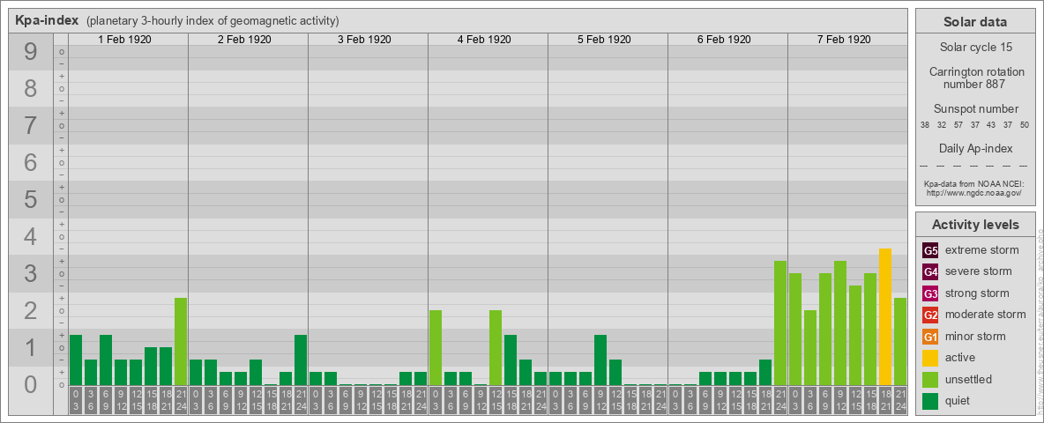Screen dimensions: 1044x423
Task: Click the 'Activity levels' panel heading
Action: [975, 225]
